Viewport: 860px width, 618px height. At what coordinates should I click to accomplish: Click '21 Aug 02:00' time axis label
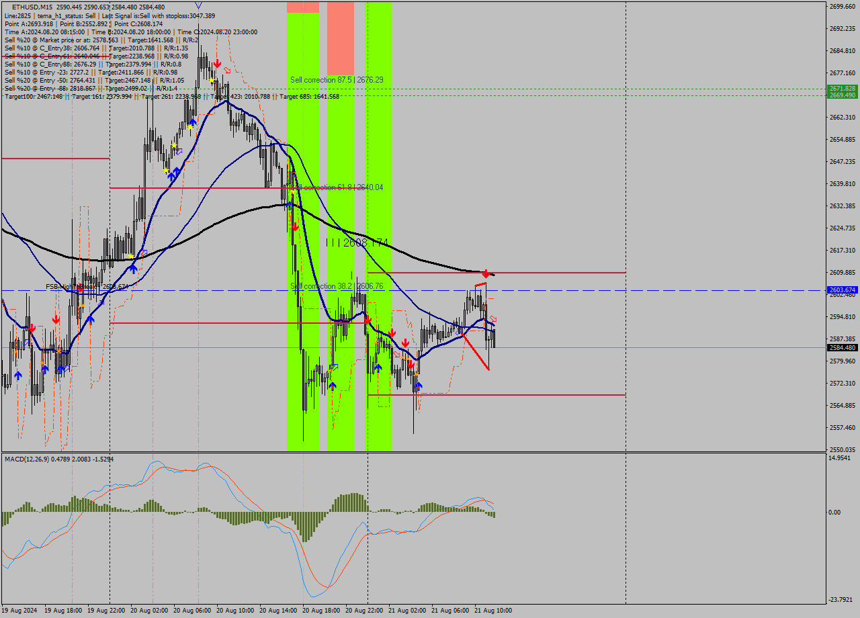(x=407, y=611)
